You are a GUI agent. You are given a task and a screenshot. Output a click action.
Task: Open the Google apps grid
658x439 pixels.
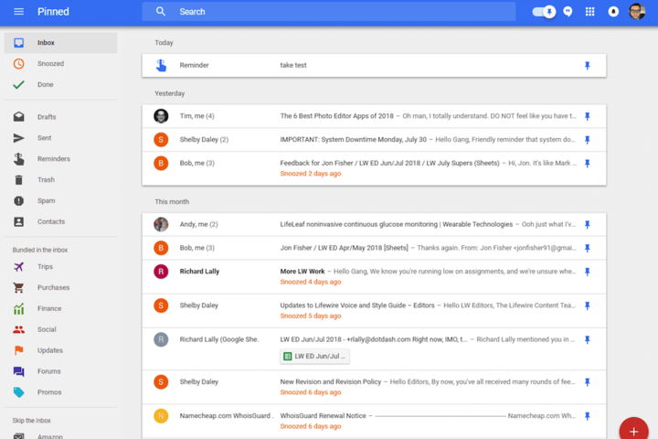click(x=590, y=11)
